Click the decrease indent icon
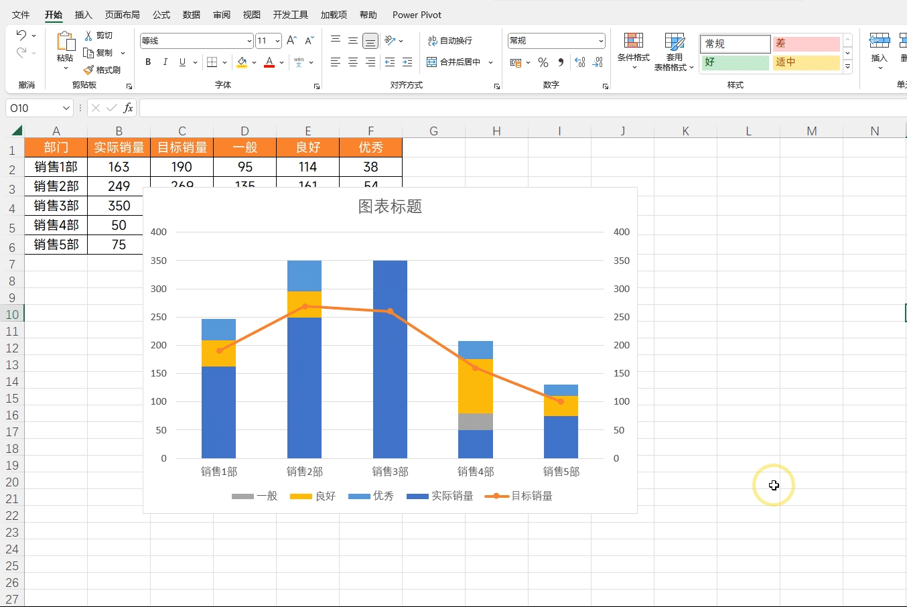This screenshot has height=607, width=907. point(390,62)
